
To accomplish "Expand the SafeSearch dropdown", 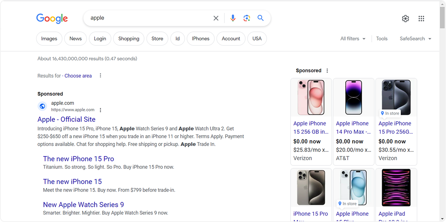I will coord(415,39).
